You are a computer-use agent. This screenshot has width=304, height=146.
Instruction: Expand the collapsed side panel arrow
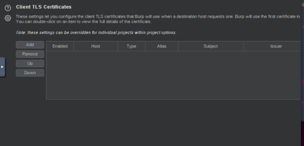pyautogui.click(x=2, y=67)
